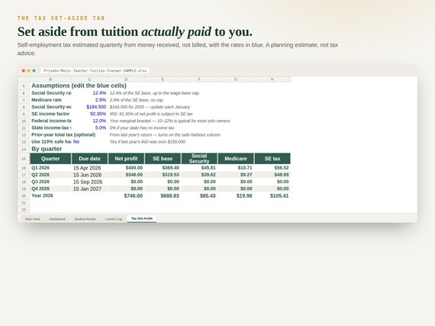Screen dimensions: 435x326
Task: Click the Q2 net profit $346.00
Action: [x=126, y=175]
